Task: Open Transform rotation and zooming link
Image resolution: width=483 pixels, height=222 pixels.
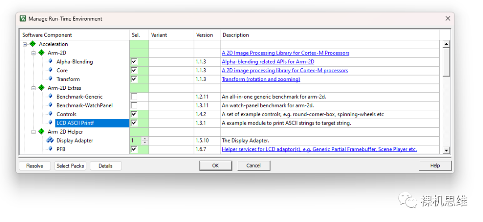Action: click(261, 79)
